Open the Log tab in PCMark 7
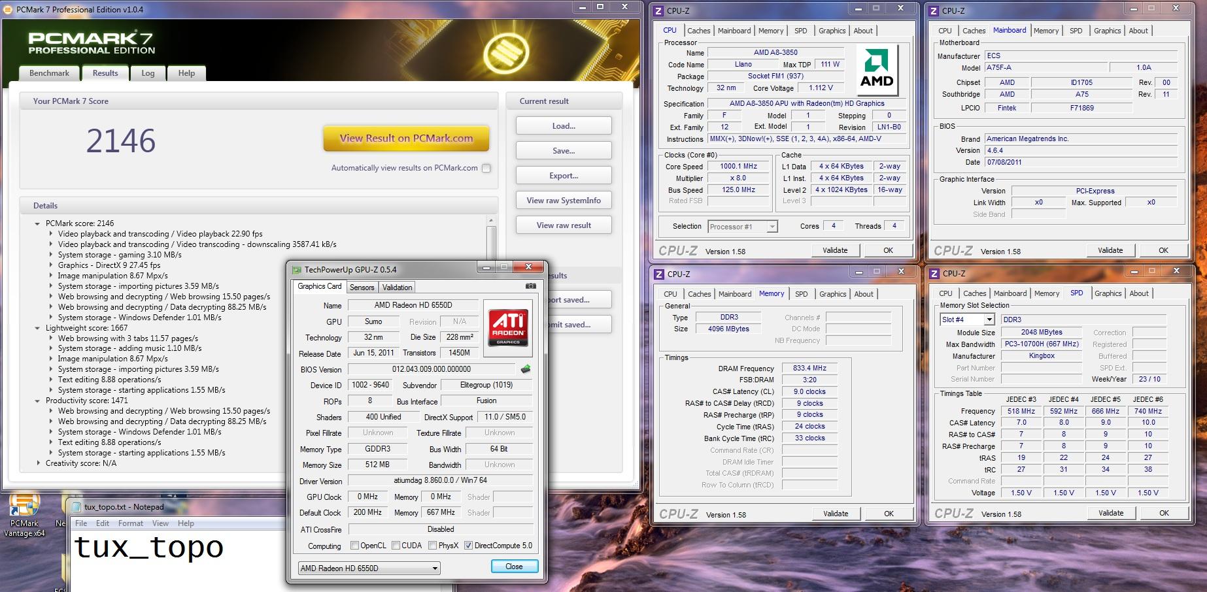 148,73
